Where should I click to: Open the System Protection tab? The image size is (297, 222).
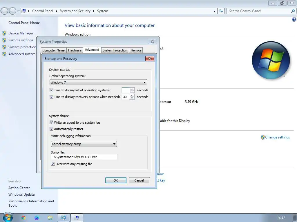pos(115,50)
